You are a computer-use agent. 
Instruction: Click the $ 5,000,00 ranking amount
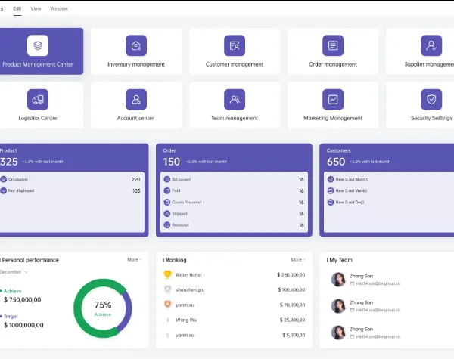pos(294,335)
